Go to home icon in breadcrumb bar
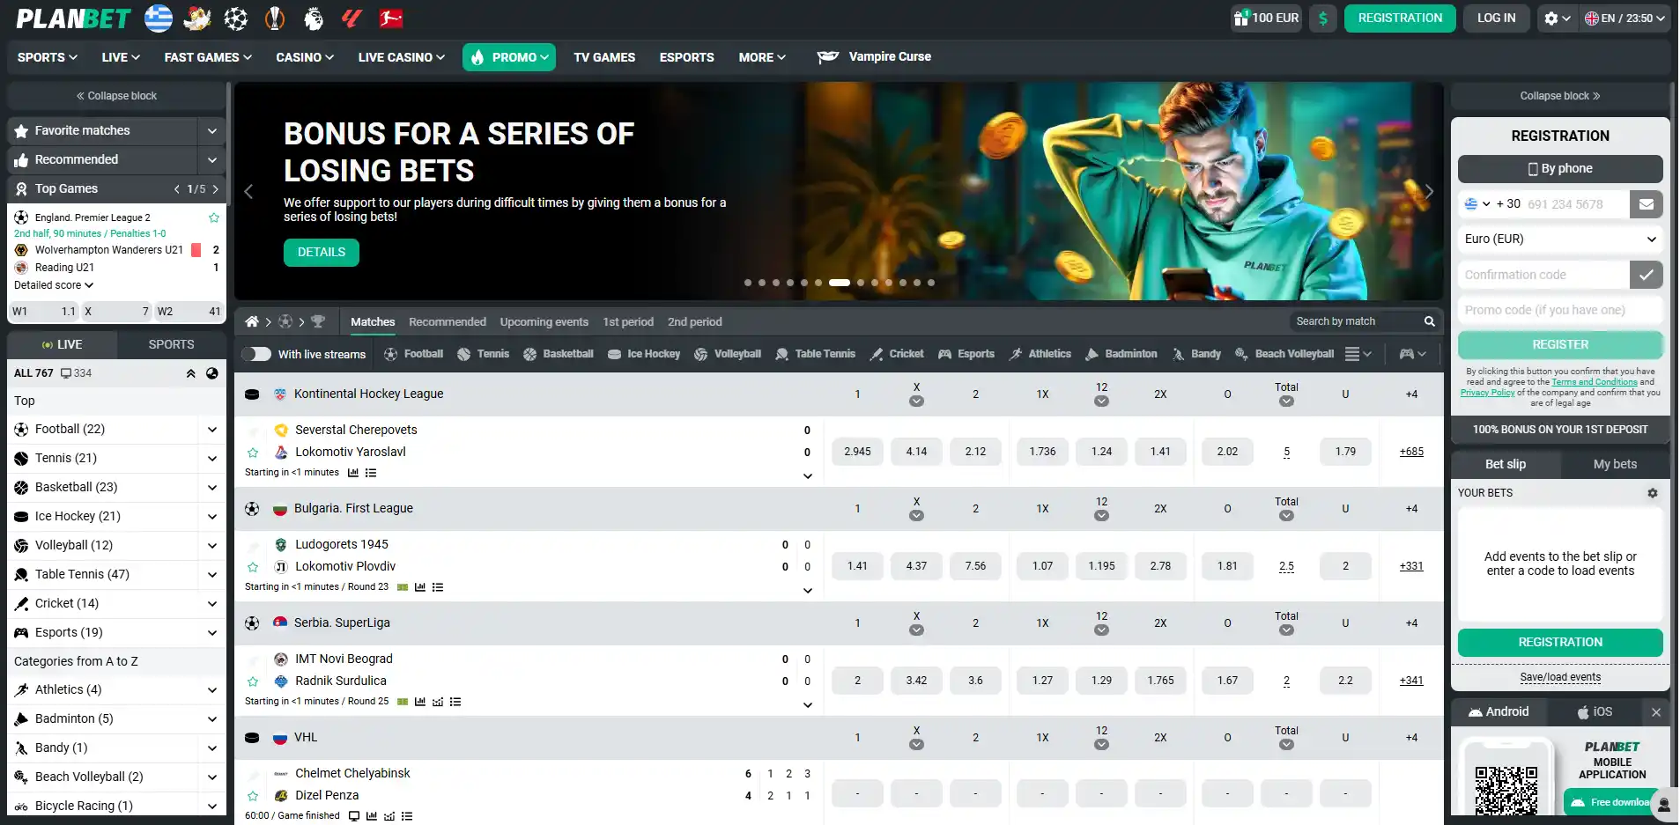Screen dimensions: 1680x825 252,321
